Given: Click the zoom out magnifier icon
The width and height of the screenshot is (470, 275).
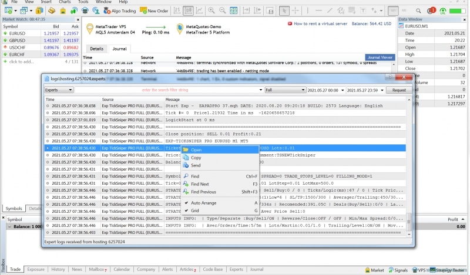Looking at the screenshot, I should [223, 11].
